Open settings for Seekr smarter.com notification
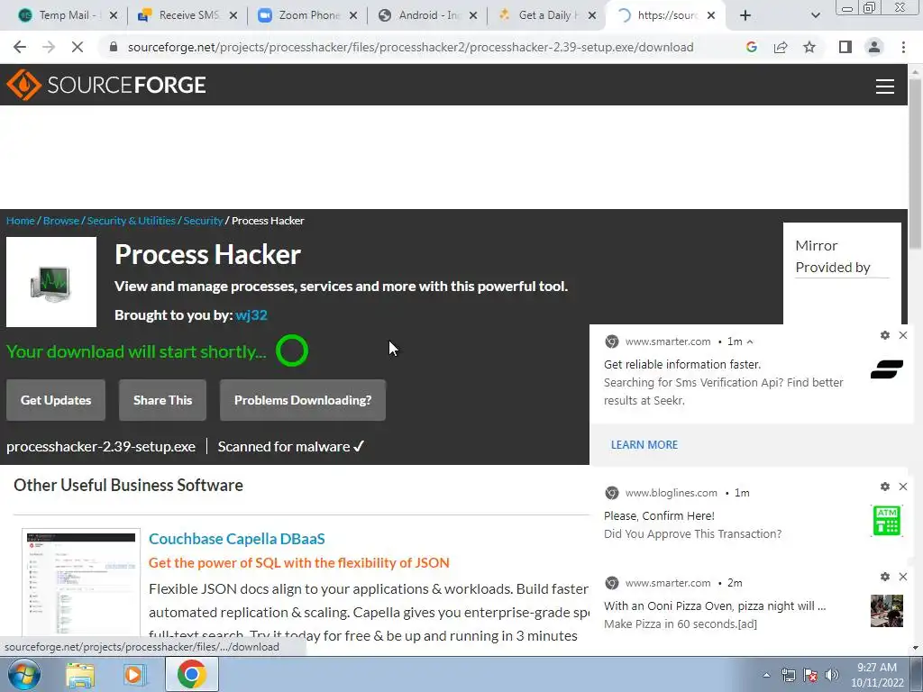 tap(885, 335)
